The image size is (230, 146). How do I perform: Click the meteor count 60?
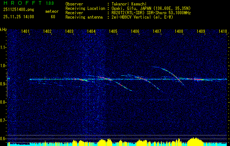tap(53, 17)
